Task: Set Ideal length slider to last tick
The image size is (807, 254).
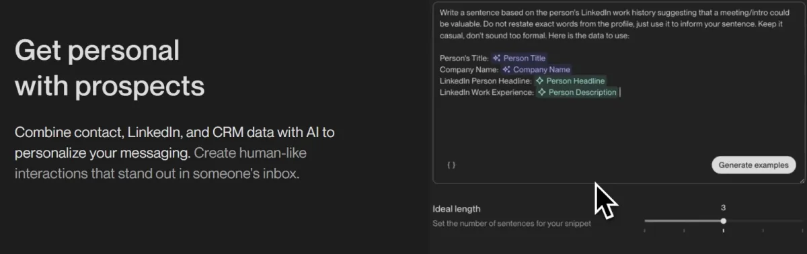Action: click(x=802, y=230)
